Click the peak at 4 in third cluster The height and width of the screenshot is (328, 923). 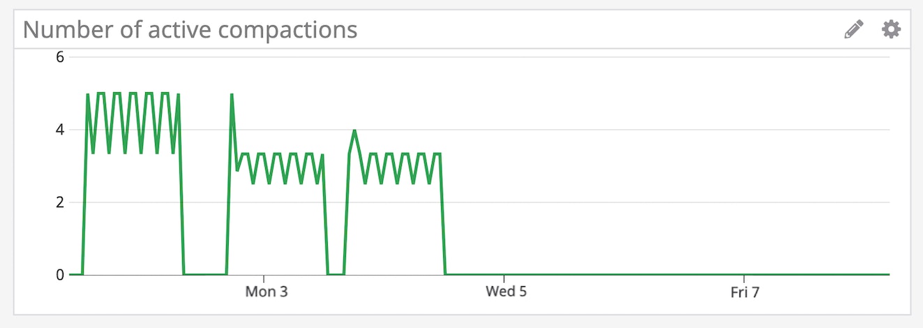pyautogui.click(x=354, y=131)
